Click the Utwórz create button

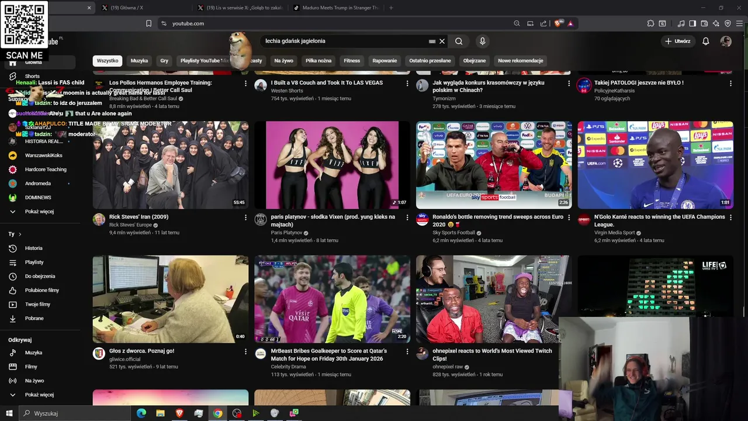pos(678,41)
